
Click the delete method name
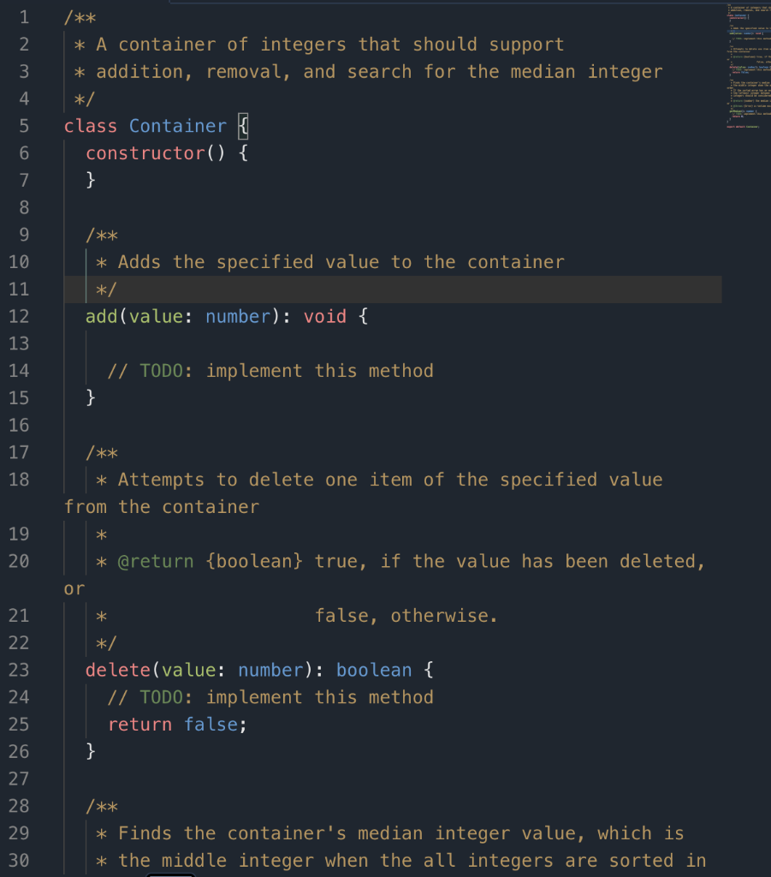(x=117, y=670)
